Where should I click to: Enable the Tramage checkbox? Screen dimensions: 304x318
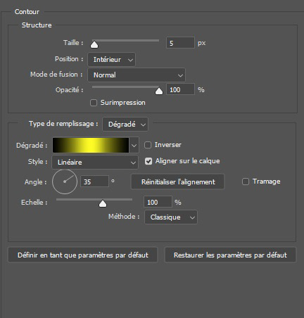click(246, 182)
